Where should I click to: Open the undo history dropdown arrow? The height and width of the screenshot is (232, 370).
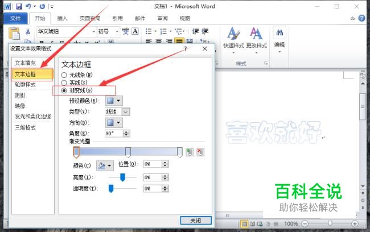pos(35,6)
